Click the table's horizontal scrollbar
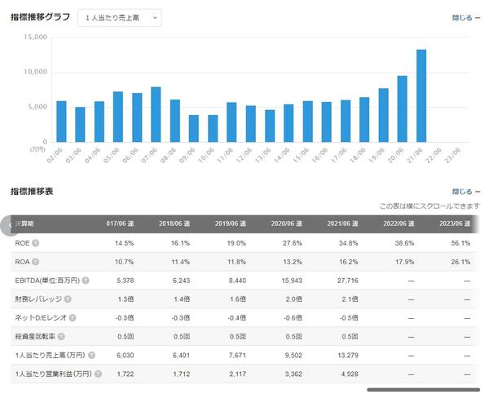 coord(422,389)
